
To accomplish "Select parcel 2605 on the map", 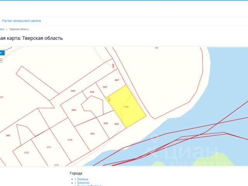I will pos(74,110).
